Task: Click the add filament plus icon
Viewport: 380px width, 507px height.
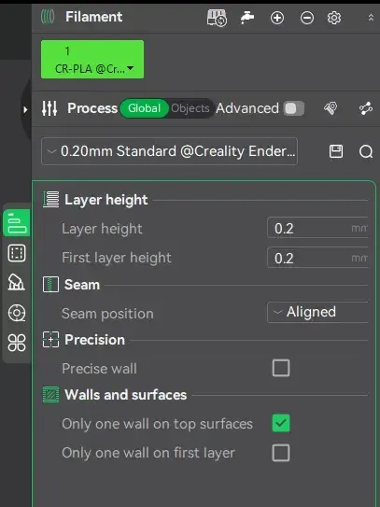Action: point(277,18)
